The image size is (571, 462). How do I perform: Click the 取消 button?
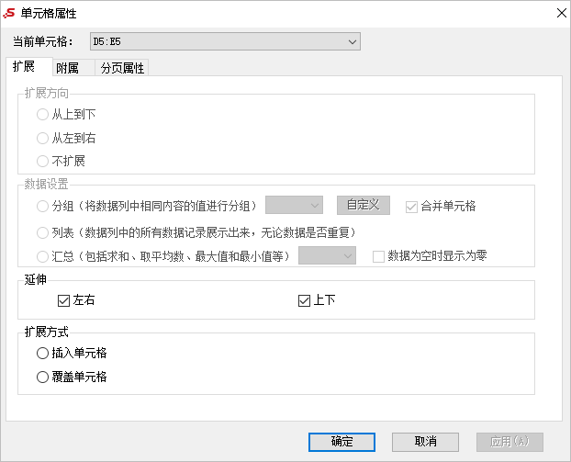(x=425, y=442)
